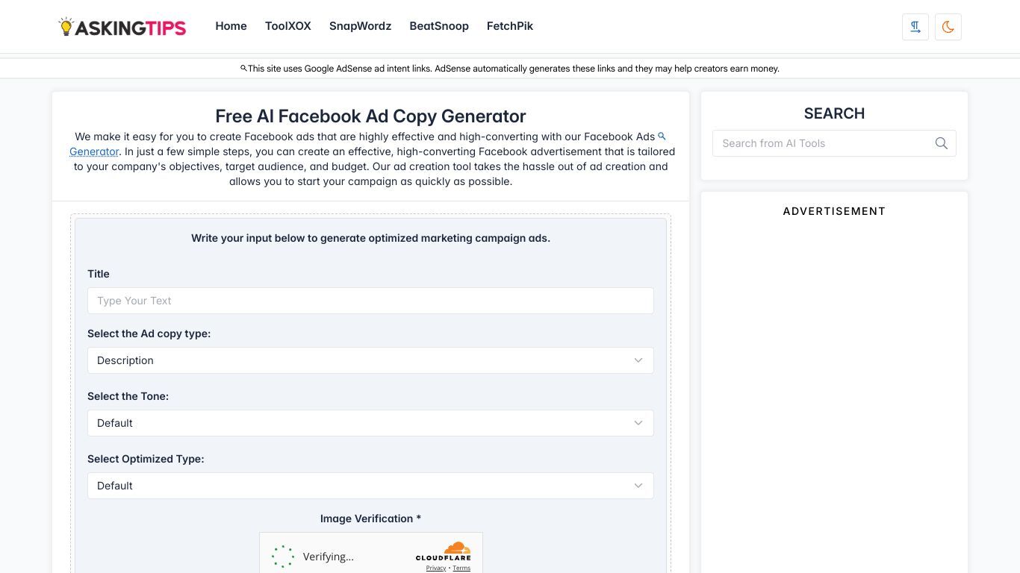This screenshot has width=1020, height=573.
Task: Click the AdSense notice text bar
Action: pyautogui.click(x=510, y=69)
